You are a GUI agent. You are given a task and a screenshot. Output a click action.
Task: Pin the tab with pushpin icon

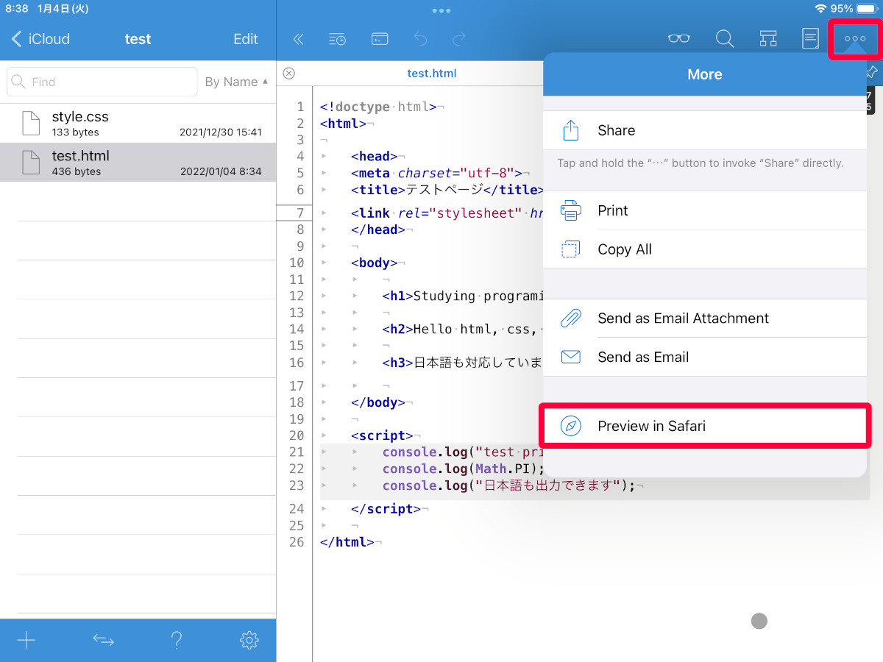pyautogui.click(x=872, y=72)
